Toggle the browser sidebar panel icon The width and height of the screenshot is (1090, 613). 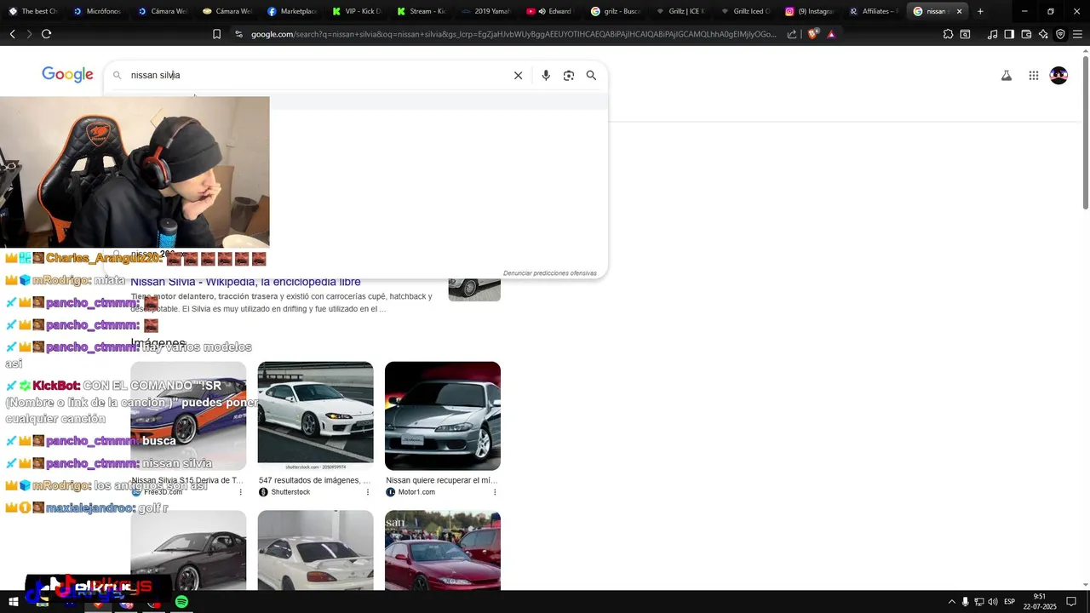click(1009, 34)
